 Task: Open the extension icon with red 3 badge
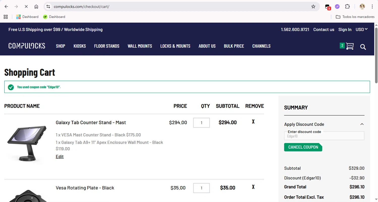point(328,7)
